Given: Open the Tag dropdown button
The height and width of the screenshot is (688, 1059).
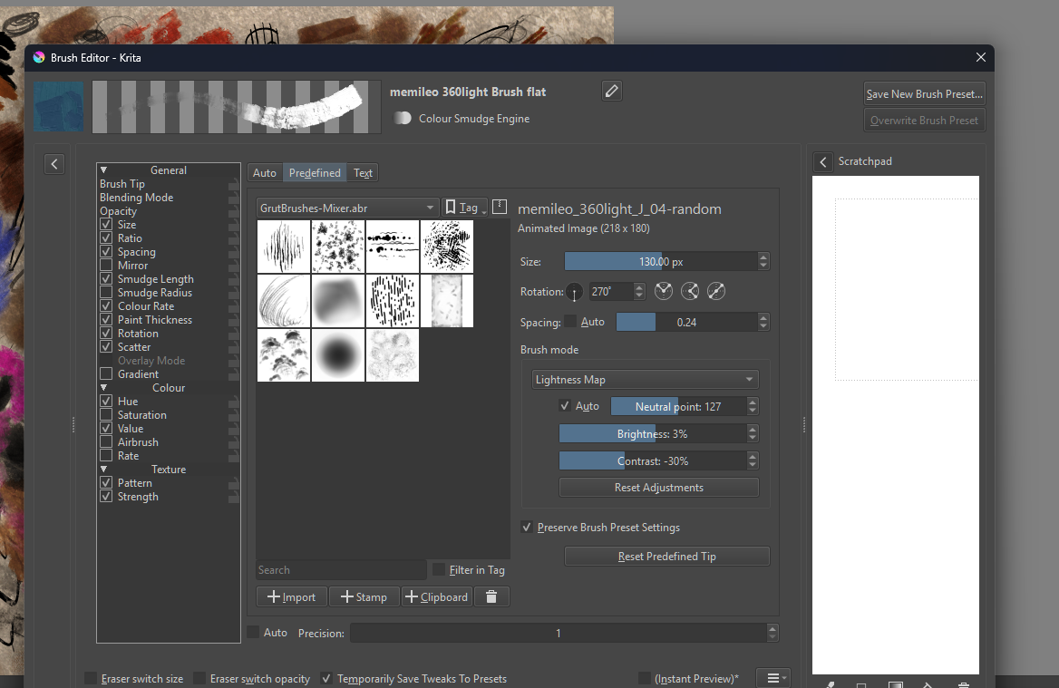Looking at the screenshot, I should coord(466,208).
